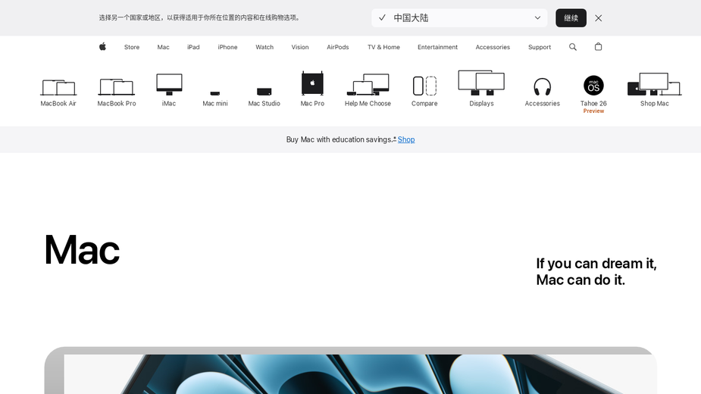Select the MacBook Pro icon
The height and width of the screenshot is (394, 701).
pyautogui.click(x=116, y=87)
